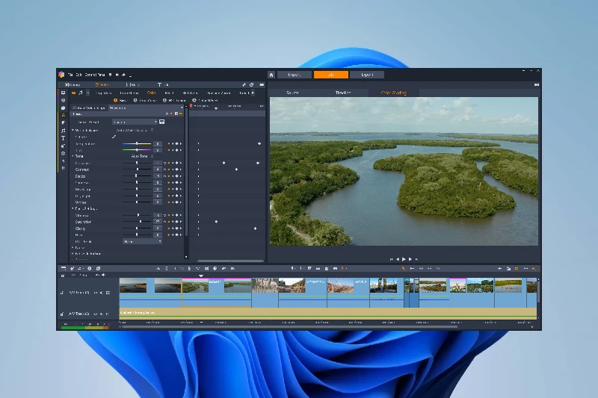Open the Select Preset dropdown
This screenshot has height=398, width=598.
click(135, 122)
